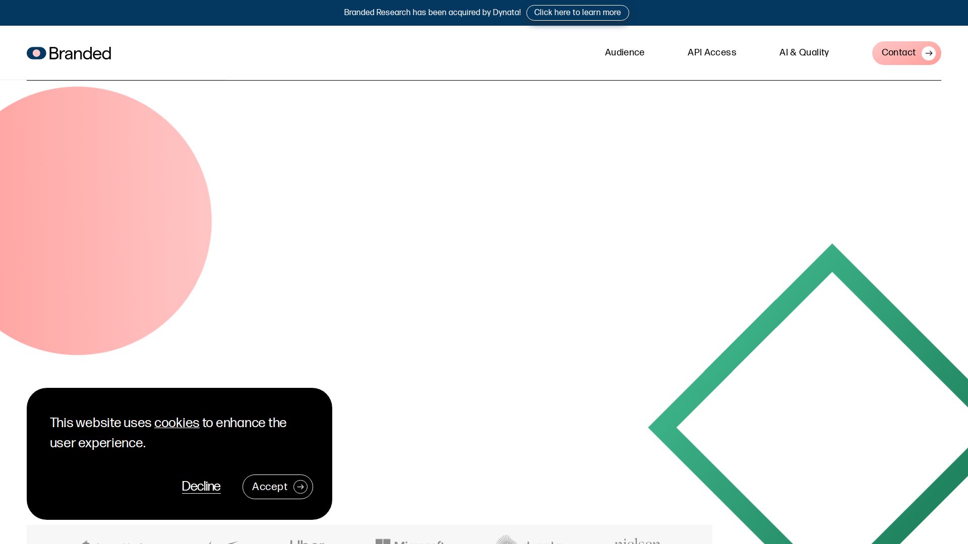The height and width of the screenshot is (544, 968).
Task: Click the Nielsen logo in client strip
Action: [x=637, y=541]
